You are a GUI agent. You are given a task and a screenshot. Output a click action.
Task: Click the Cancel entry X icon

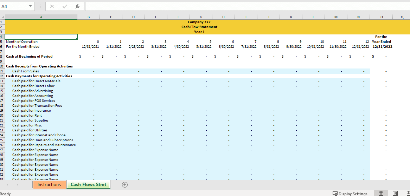coord(52,6)
